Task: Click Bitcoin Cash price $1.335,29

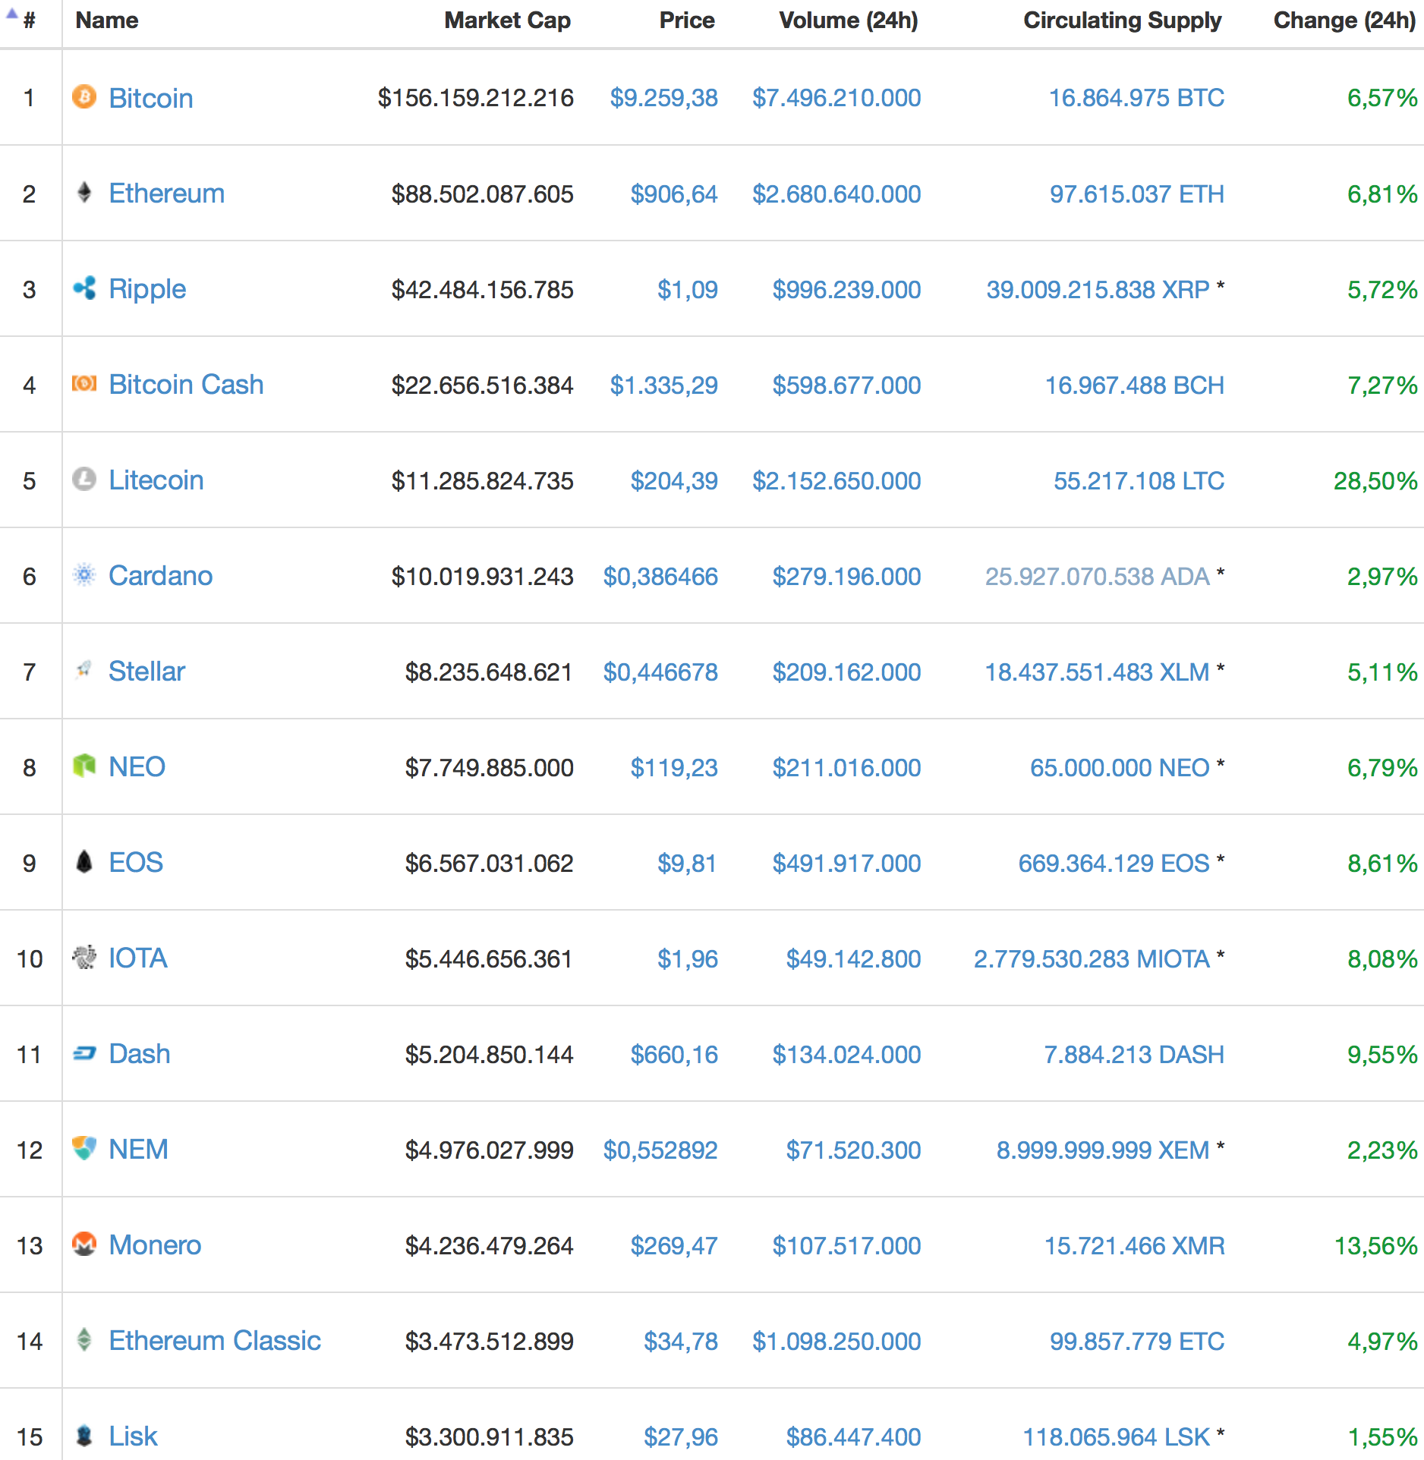Action: tap(664, 386)
